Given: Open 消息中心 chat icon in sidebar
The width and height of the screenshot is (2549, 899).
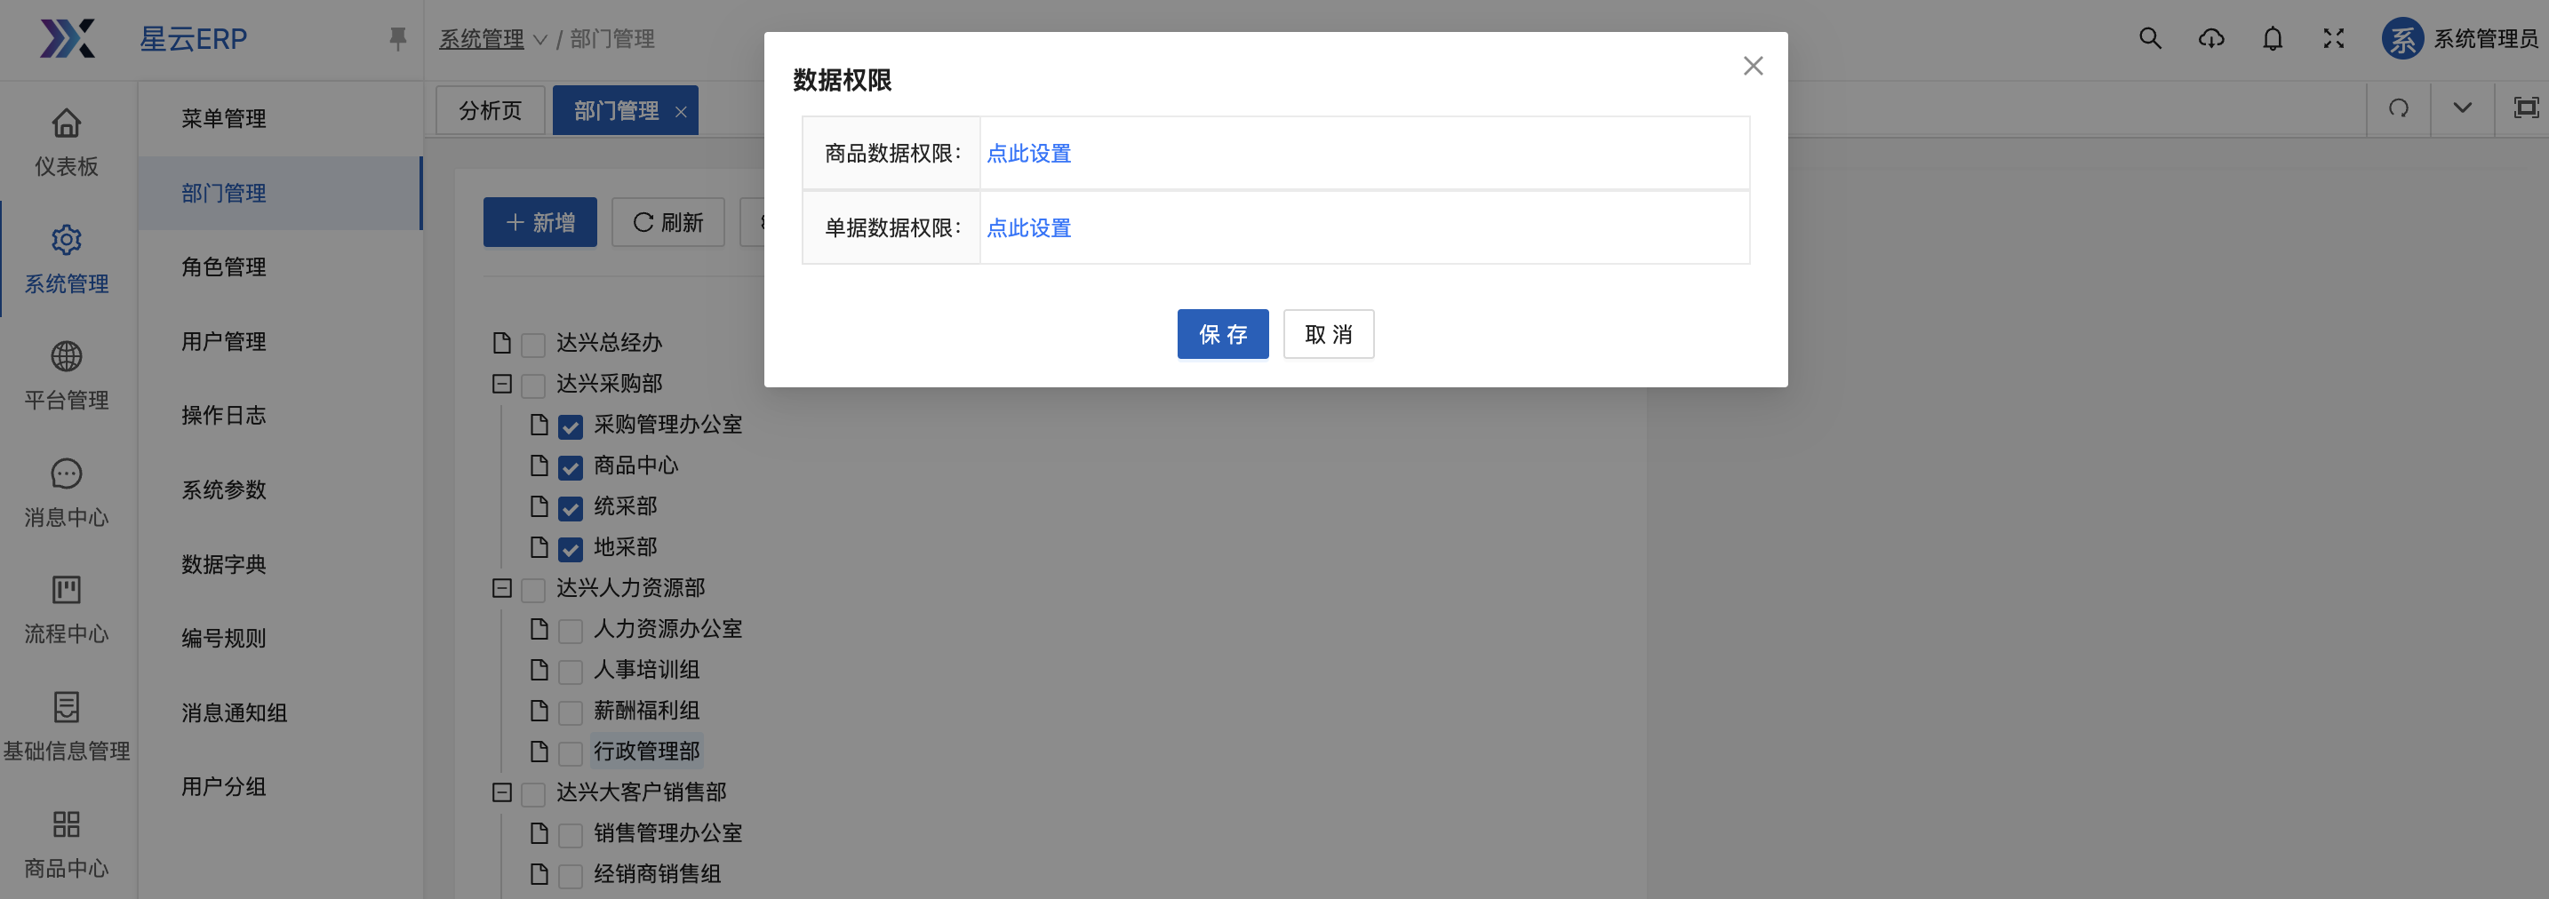Looking at the screenshot, I should coord(67,492).
